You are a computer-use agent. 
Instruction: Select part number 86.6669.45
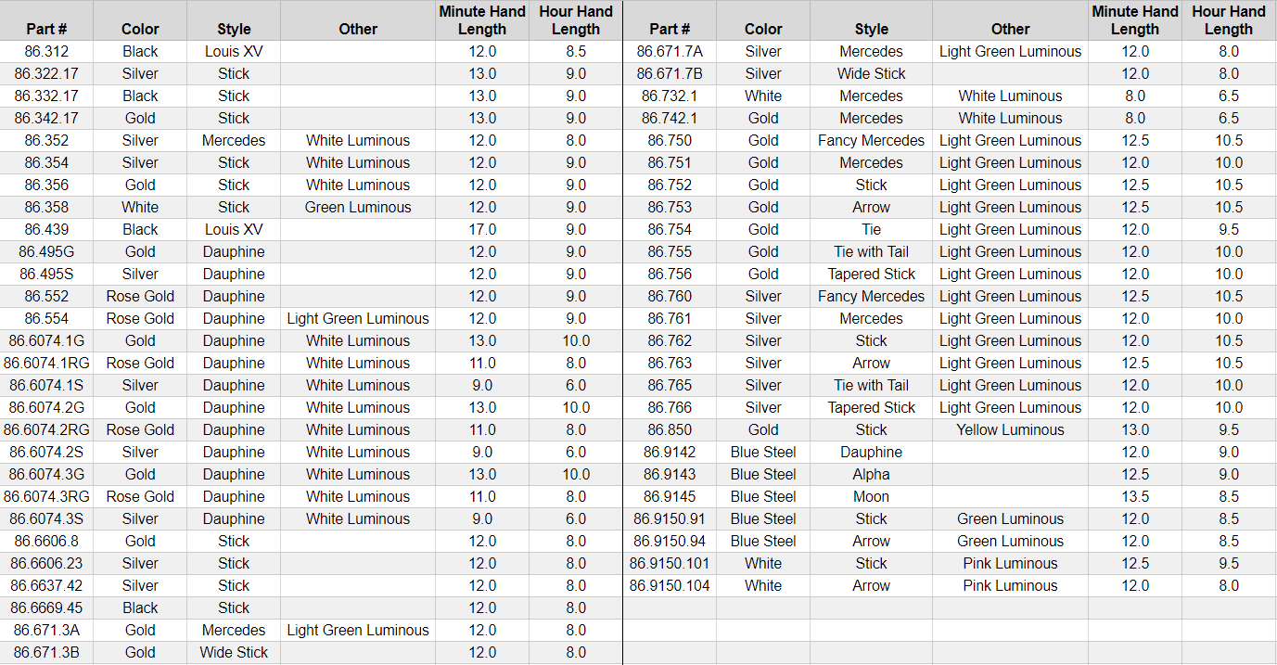point(46,608)
